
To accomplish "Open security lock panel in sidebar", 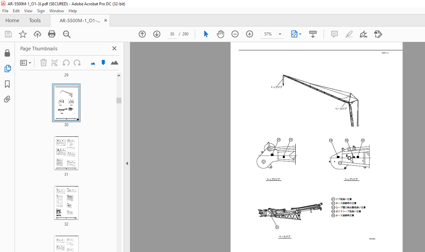I will tap(7, 53).
